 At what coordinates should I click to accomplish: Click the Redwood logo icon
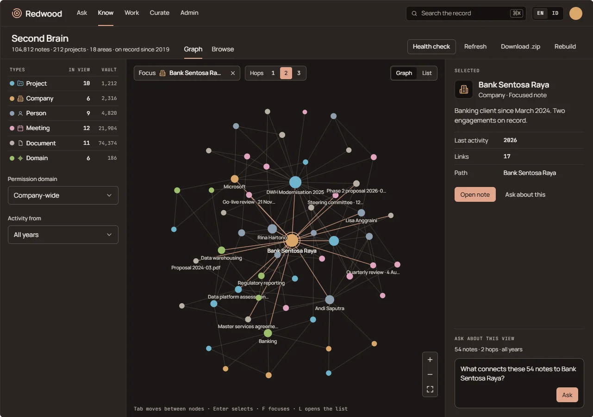coord(17,13)
